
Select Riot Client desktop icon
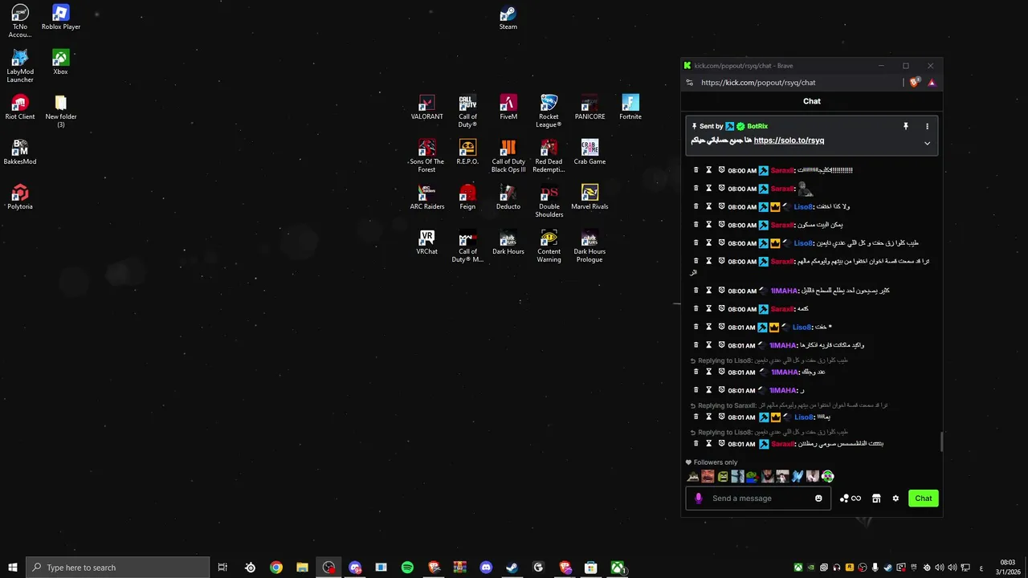point(20,108)
